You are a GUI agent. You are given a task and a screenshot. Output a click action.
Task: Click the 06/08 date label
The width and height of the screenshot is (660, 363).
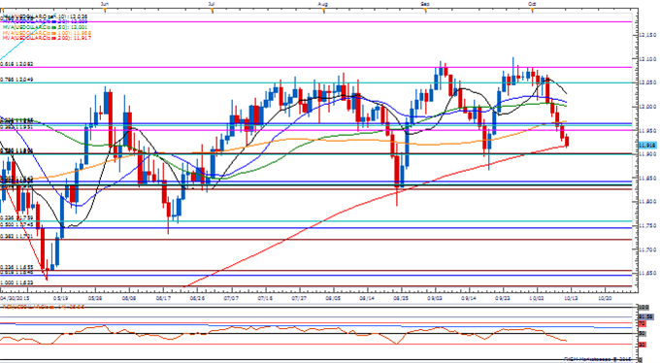click(x=129, y=298)
